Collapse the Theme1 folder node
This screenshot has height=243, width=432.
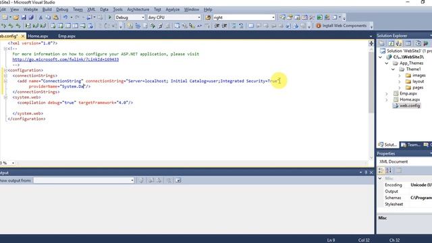click(x=393, y=69)
